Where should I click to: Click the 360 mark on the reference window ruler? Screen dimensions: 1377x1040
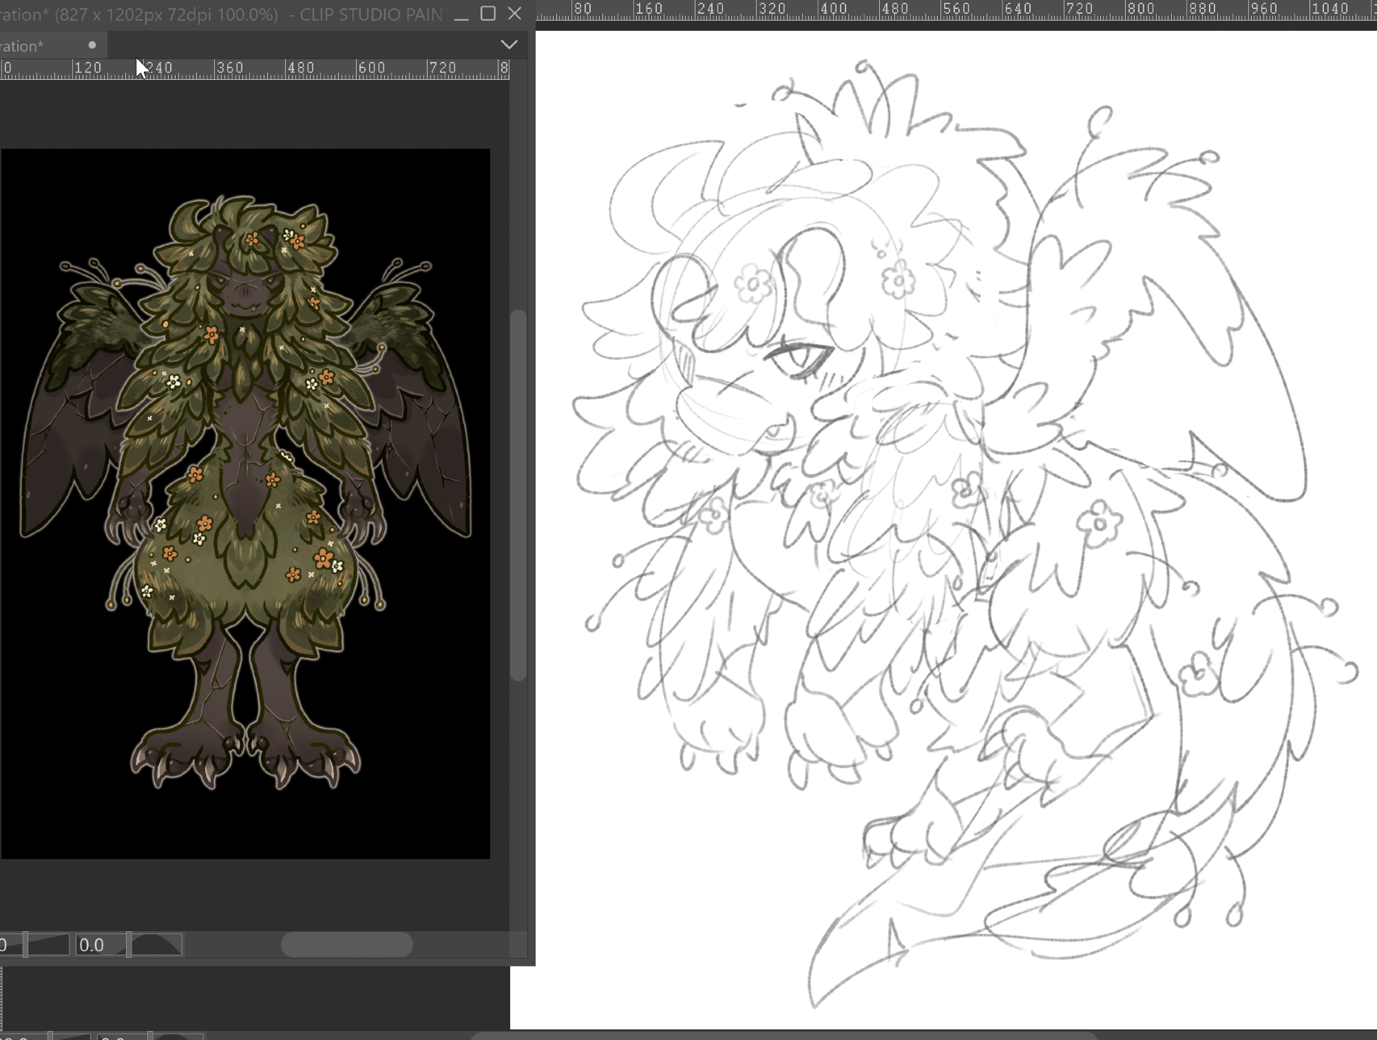click(230, 68)
